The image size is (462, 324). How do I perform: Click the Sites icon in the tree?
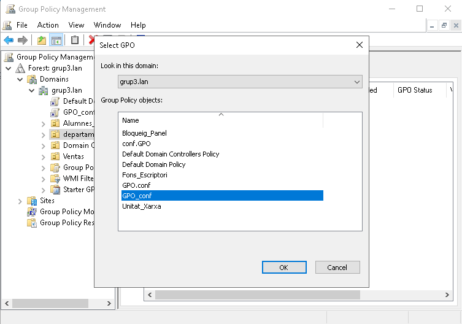(x=32, y=201)
